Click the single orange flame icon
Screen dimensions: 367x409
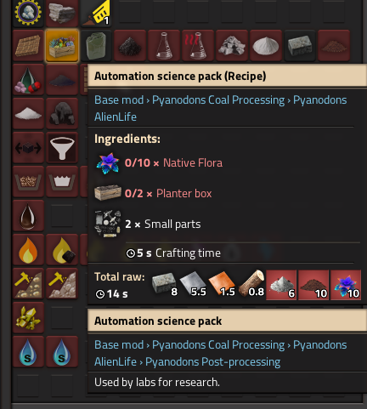pyautogui.click(x=28, y=250)
